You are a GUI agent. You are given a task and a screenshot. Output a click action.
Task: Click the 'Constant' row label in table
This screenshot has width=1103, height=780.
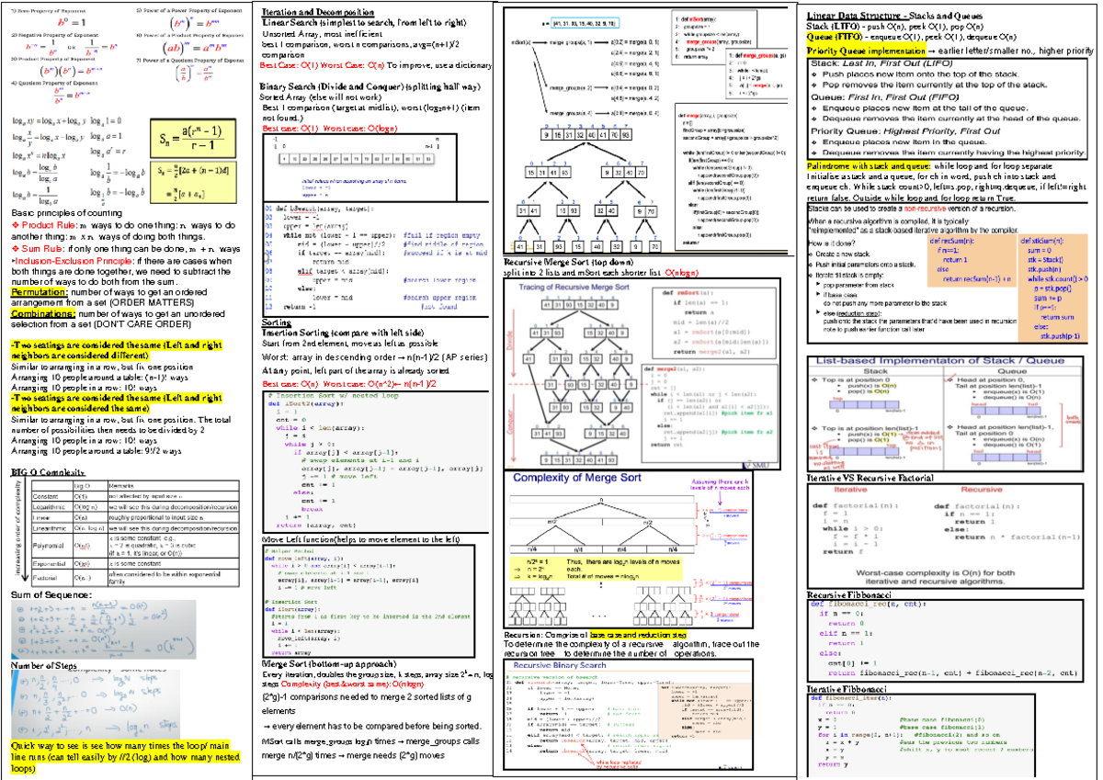pos(45,495)
